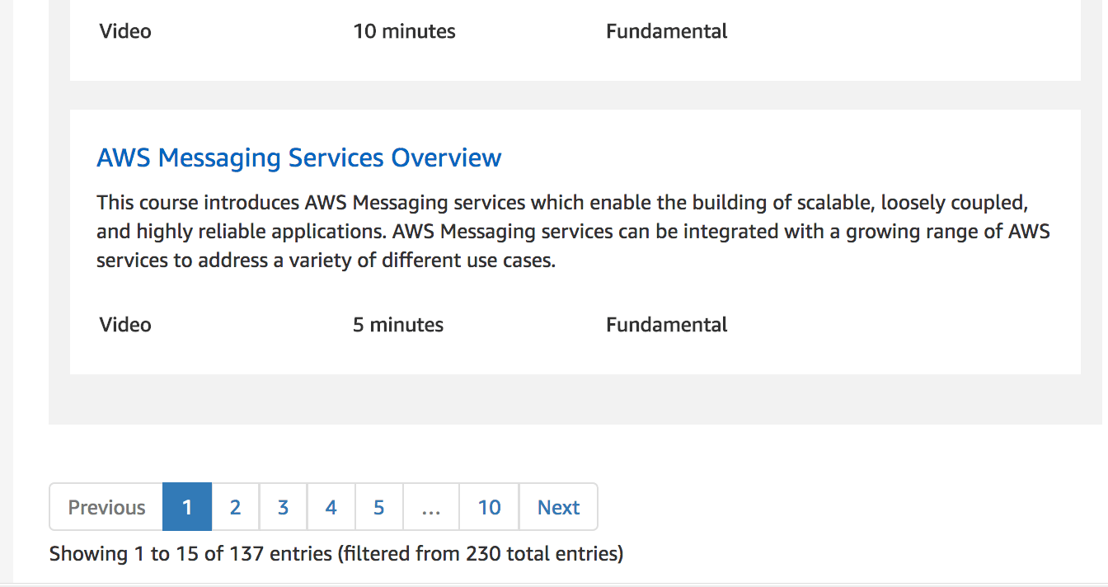
Task: Go to page 3 of results
Action: coord(283,507)
